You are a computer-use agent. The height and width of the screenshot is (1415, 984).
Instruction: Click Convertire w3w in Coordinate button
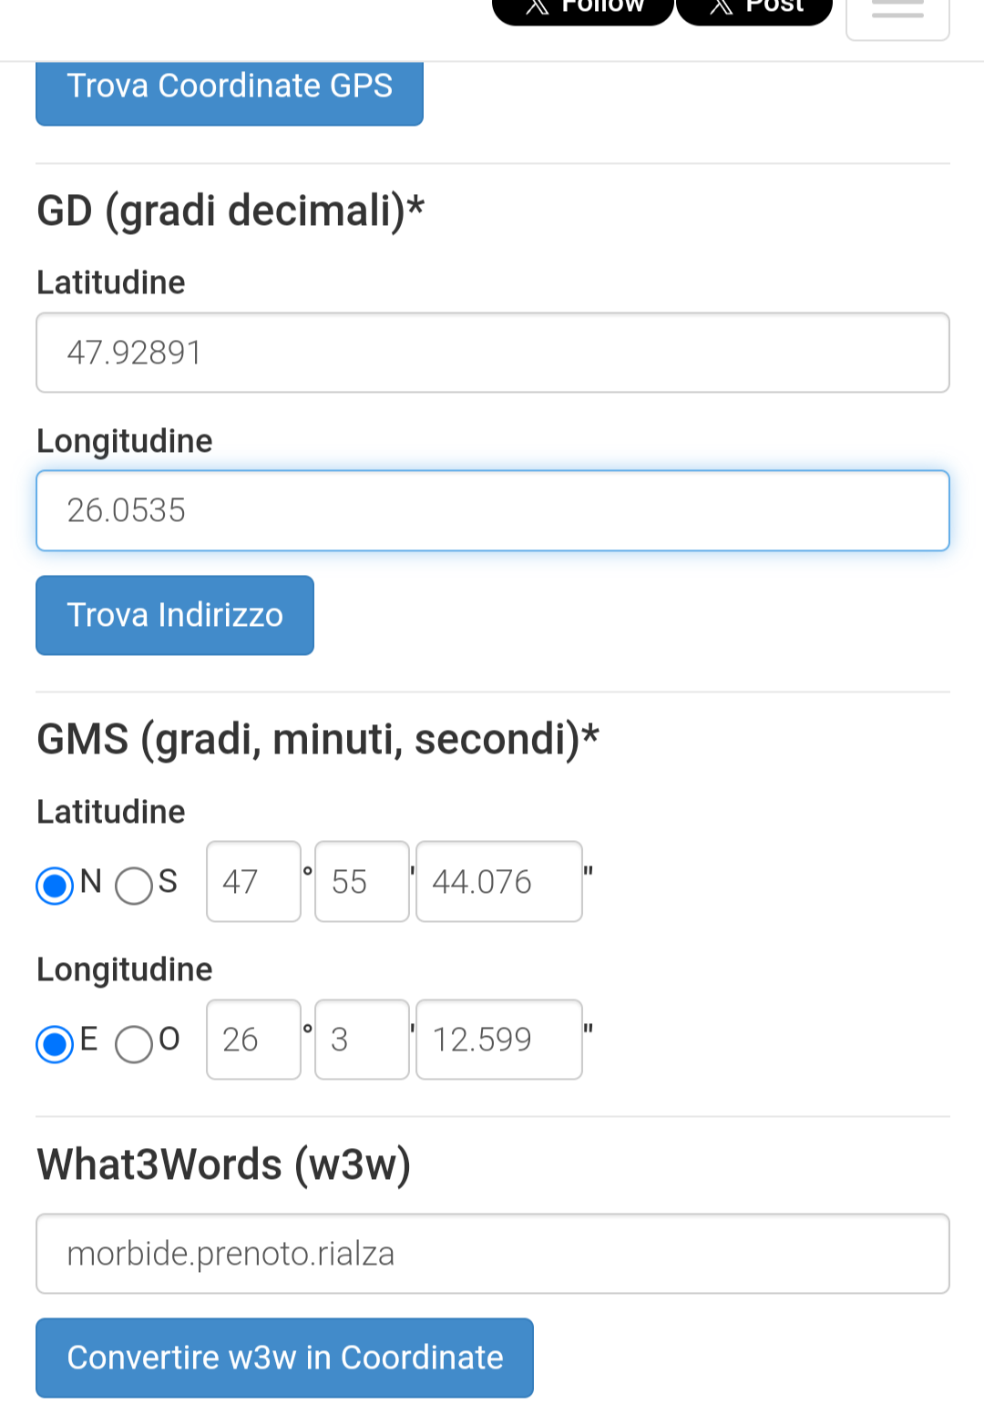(284, 1358)
